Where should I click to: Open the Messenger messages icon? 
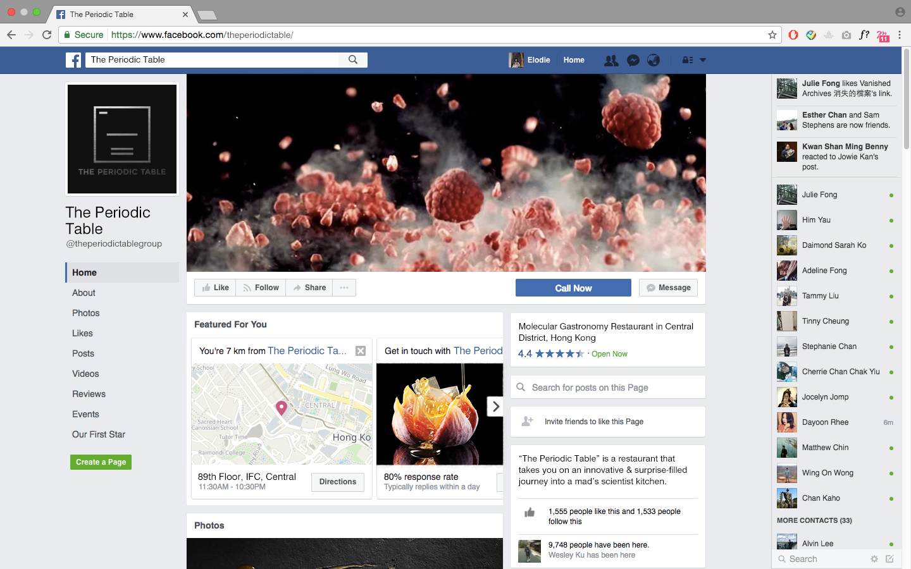(633, 60)
